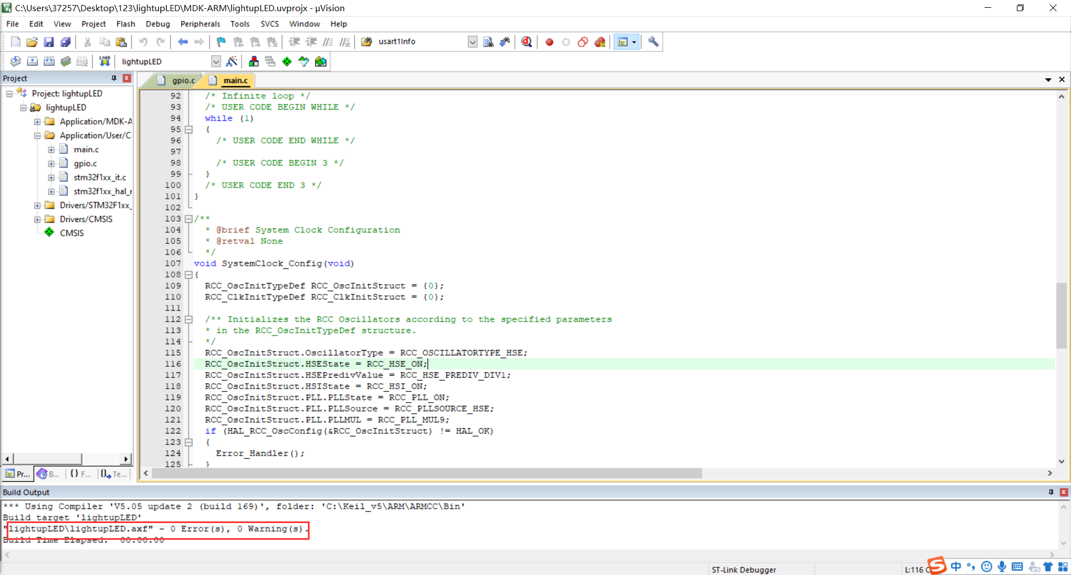1071x575 pixels.
Task: Save all files with the Save All icon
Action: (66, 42)
